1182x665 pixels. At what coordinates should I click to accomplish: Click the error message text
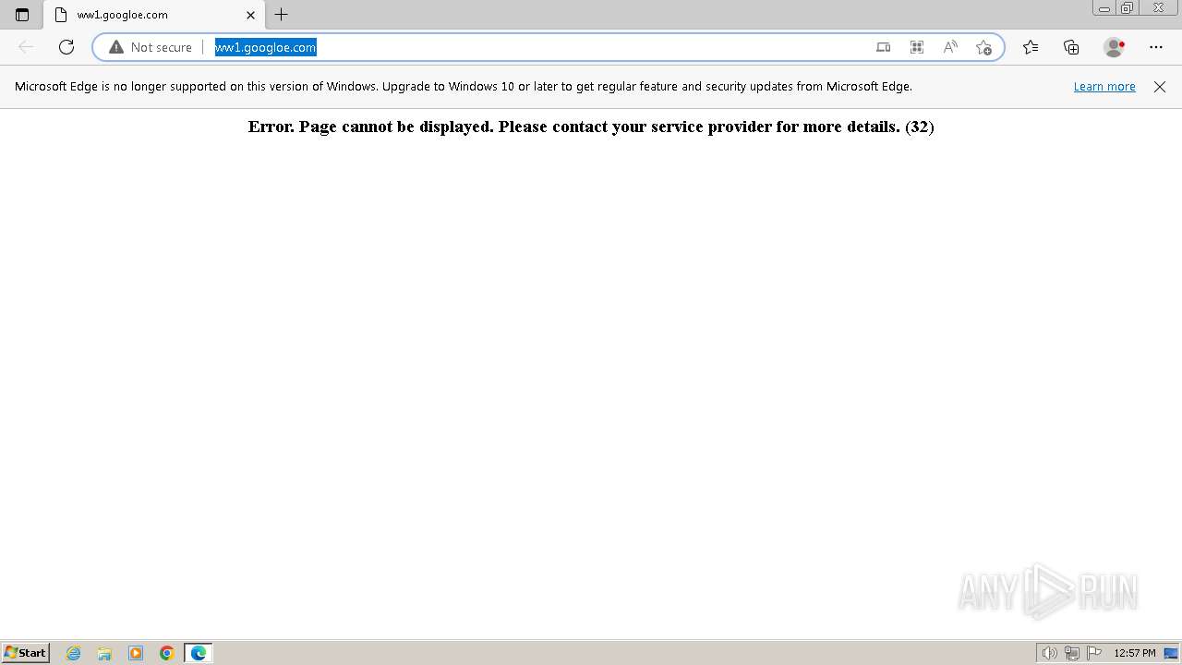coord(591,127)
